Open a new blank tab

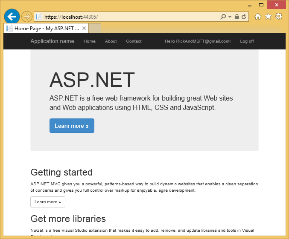point(95,28)
